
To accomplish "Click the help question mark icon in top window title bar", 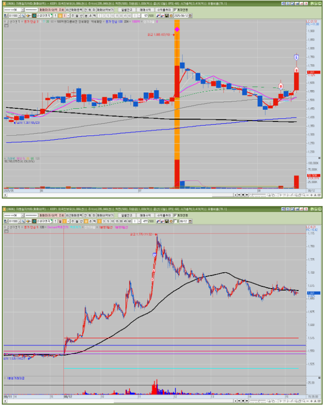I will (x=306, y=4).
